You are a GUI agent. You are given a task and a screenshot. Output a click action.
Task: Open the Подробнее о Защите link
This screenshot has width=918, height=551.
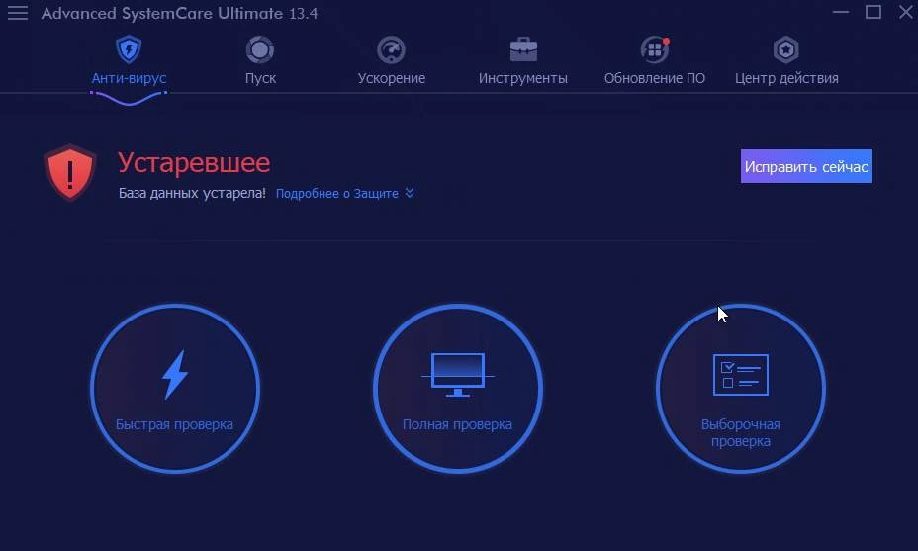click(336, 193)
